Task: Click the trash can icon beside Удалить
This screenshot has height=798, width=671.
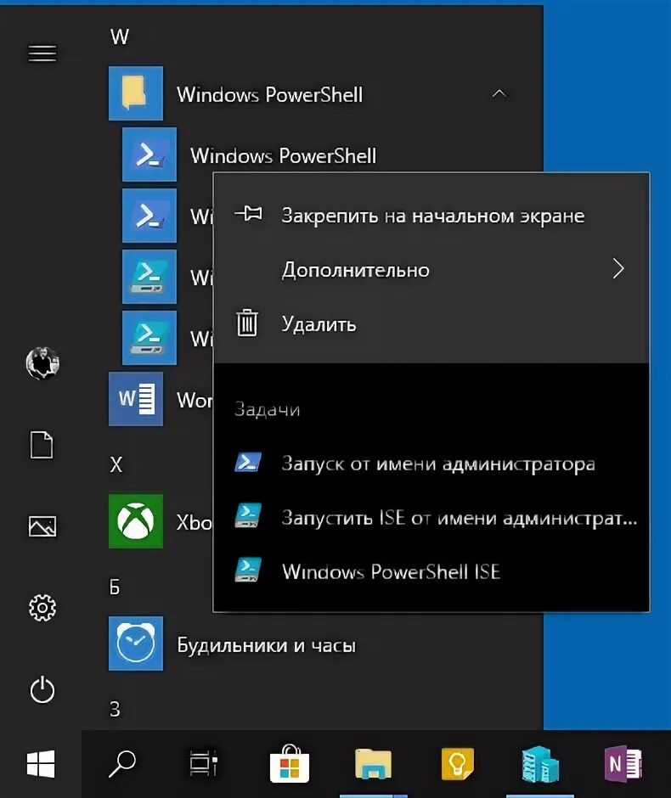Action: [x=247, y=323]
